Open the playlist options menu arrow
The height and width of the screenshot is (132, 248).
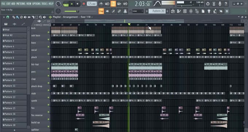pos(4,17)
